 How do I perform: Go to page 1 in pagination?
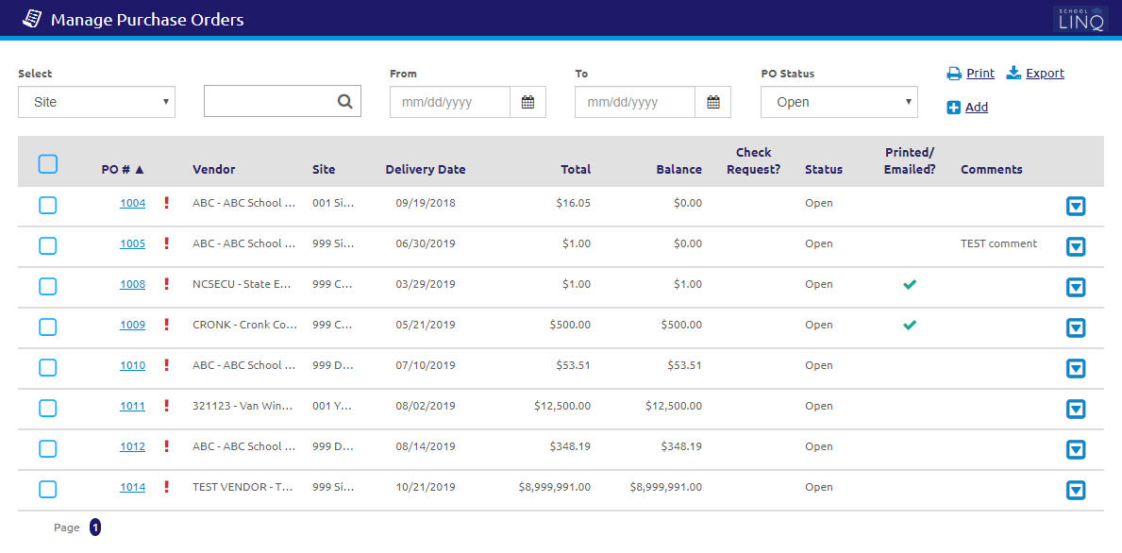click(x=95, y=528)
